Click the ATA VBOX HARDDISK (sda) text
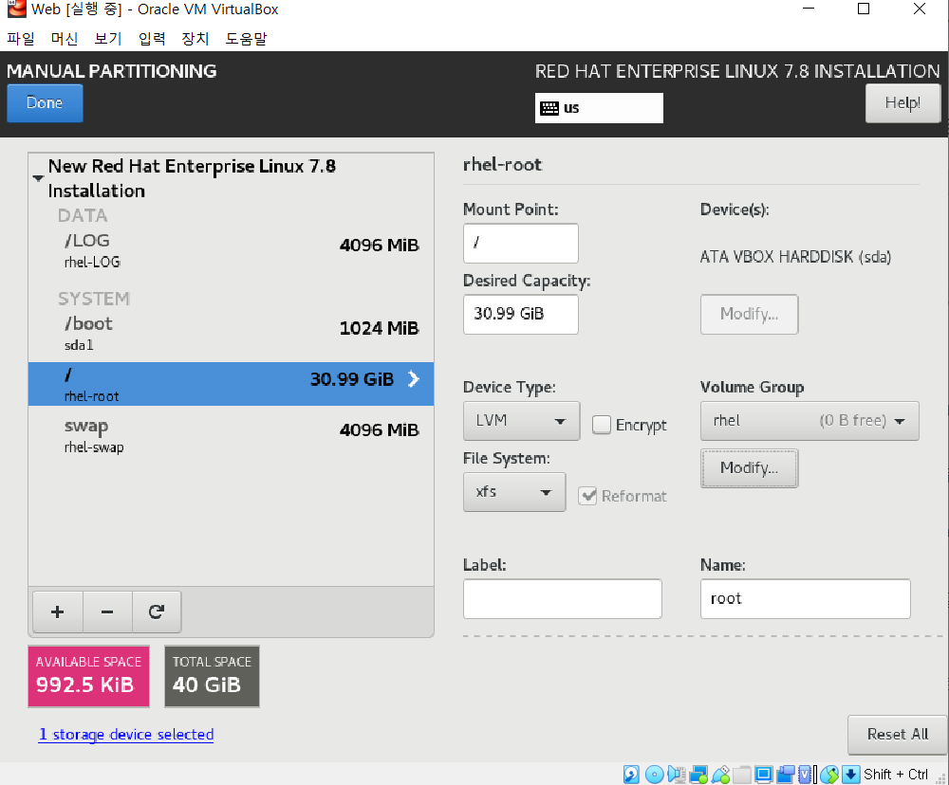The width and height of the screenshot is (949, 785). [795, 257]
